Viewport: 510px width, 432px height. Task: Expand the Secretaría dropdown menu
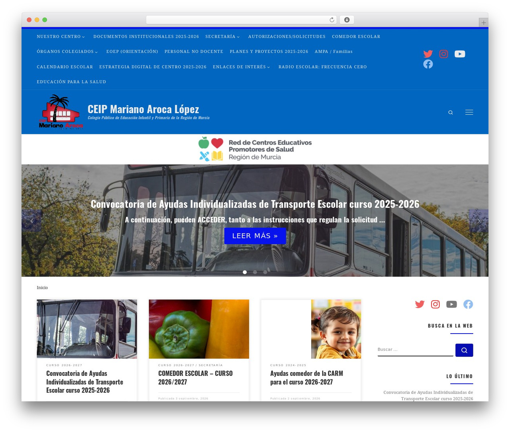[223, 37]
